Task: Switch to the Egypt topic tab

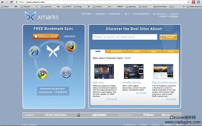Action: click(x=154, y=51)
